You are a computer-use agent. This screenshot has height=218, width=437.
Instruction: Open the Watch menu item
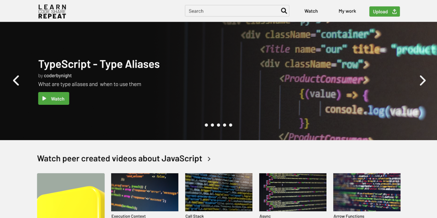click(311, 11)
